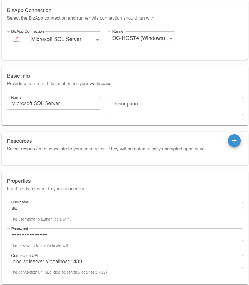Click the username helper text below the field
Screen dimensions: 249x285
click(x=41, y=219)
